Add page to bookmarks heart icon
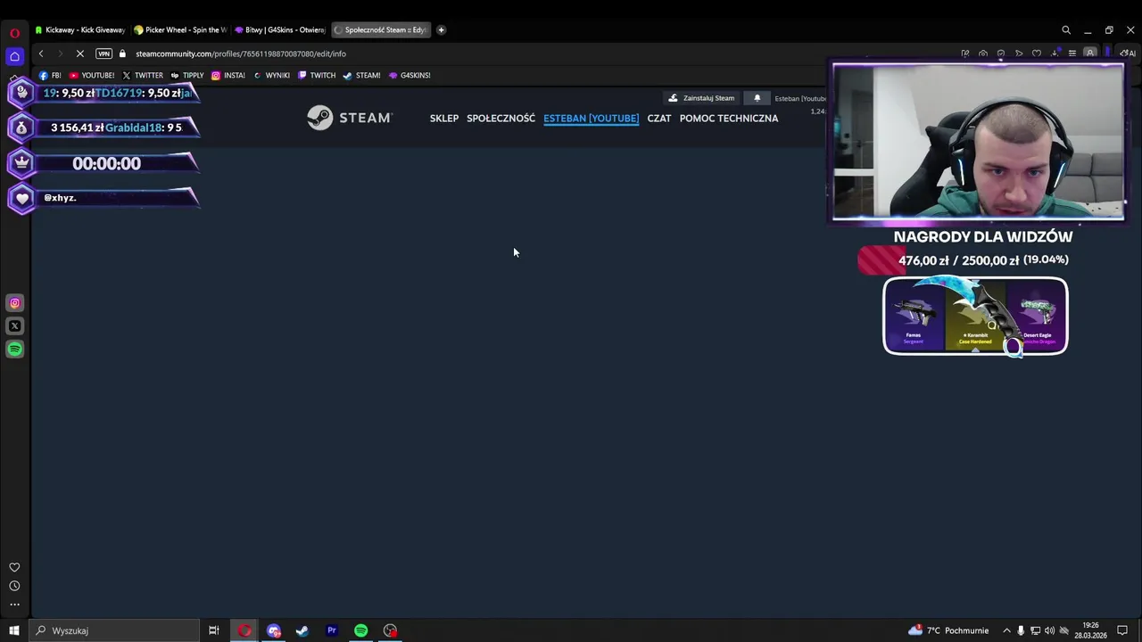 [1037, 53]
